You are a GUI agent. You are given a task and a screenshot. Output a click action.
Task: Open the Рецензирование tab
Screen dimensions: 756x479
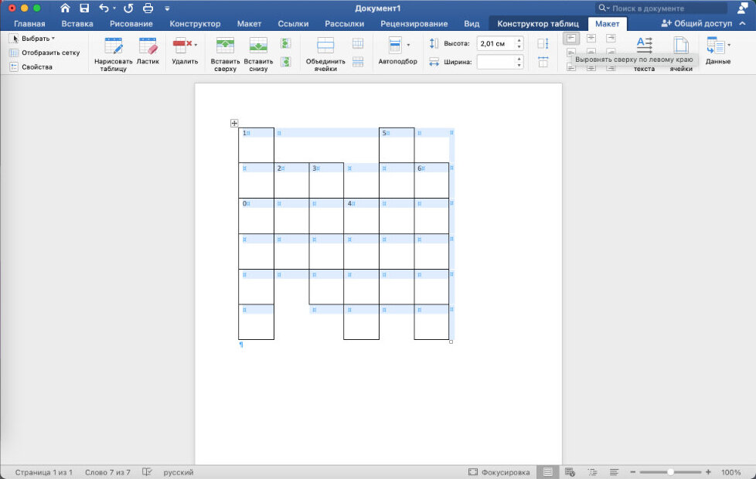point(414,24)
